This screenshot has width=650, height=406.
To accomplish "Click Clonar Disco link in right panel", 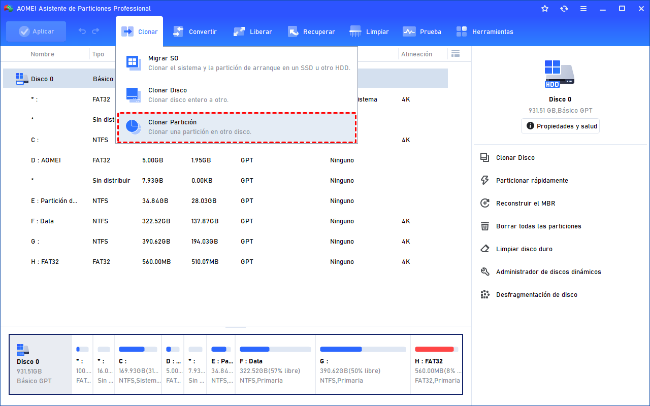I will (x=515, y=158).
